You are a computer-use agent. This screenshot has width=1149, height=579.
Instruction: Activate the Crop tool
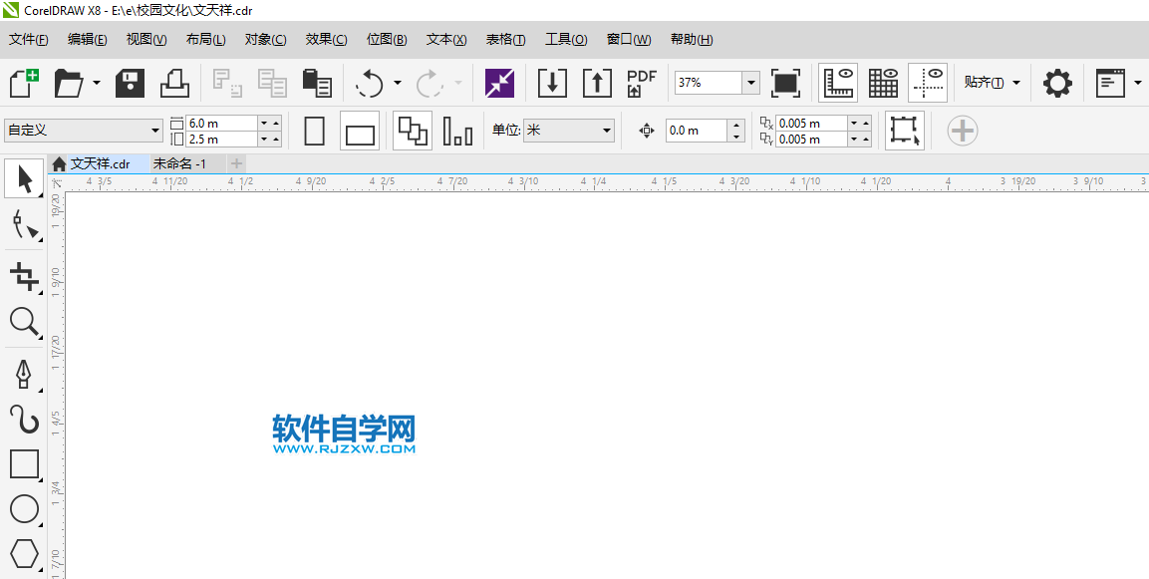(23, 274)
